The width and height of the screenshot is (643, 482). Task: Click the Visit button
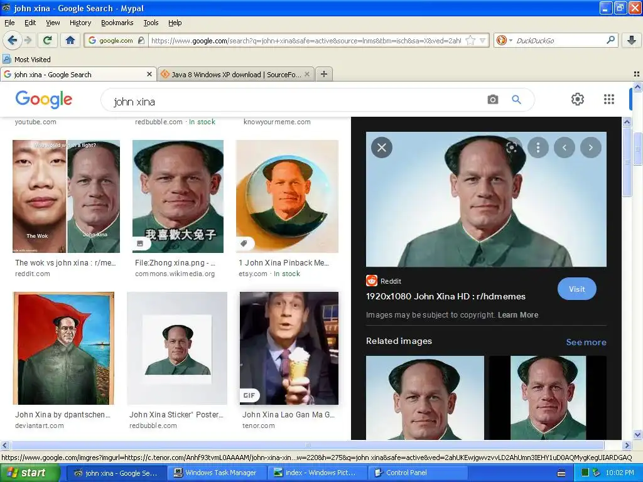pos(576,289)
